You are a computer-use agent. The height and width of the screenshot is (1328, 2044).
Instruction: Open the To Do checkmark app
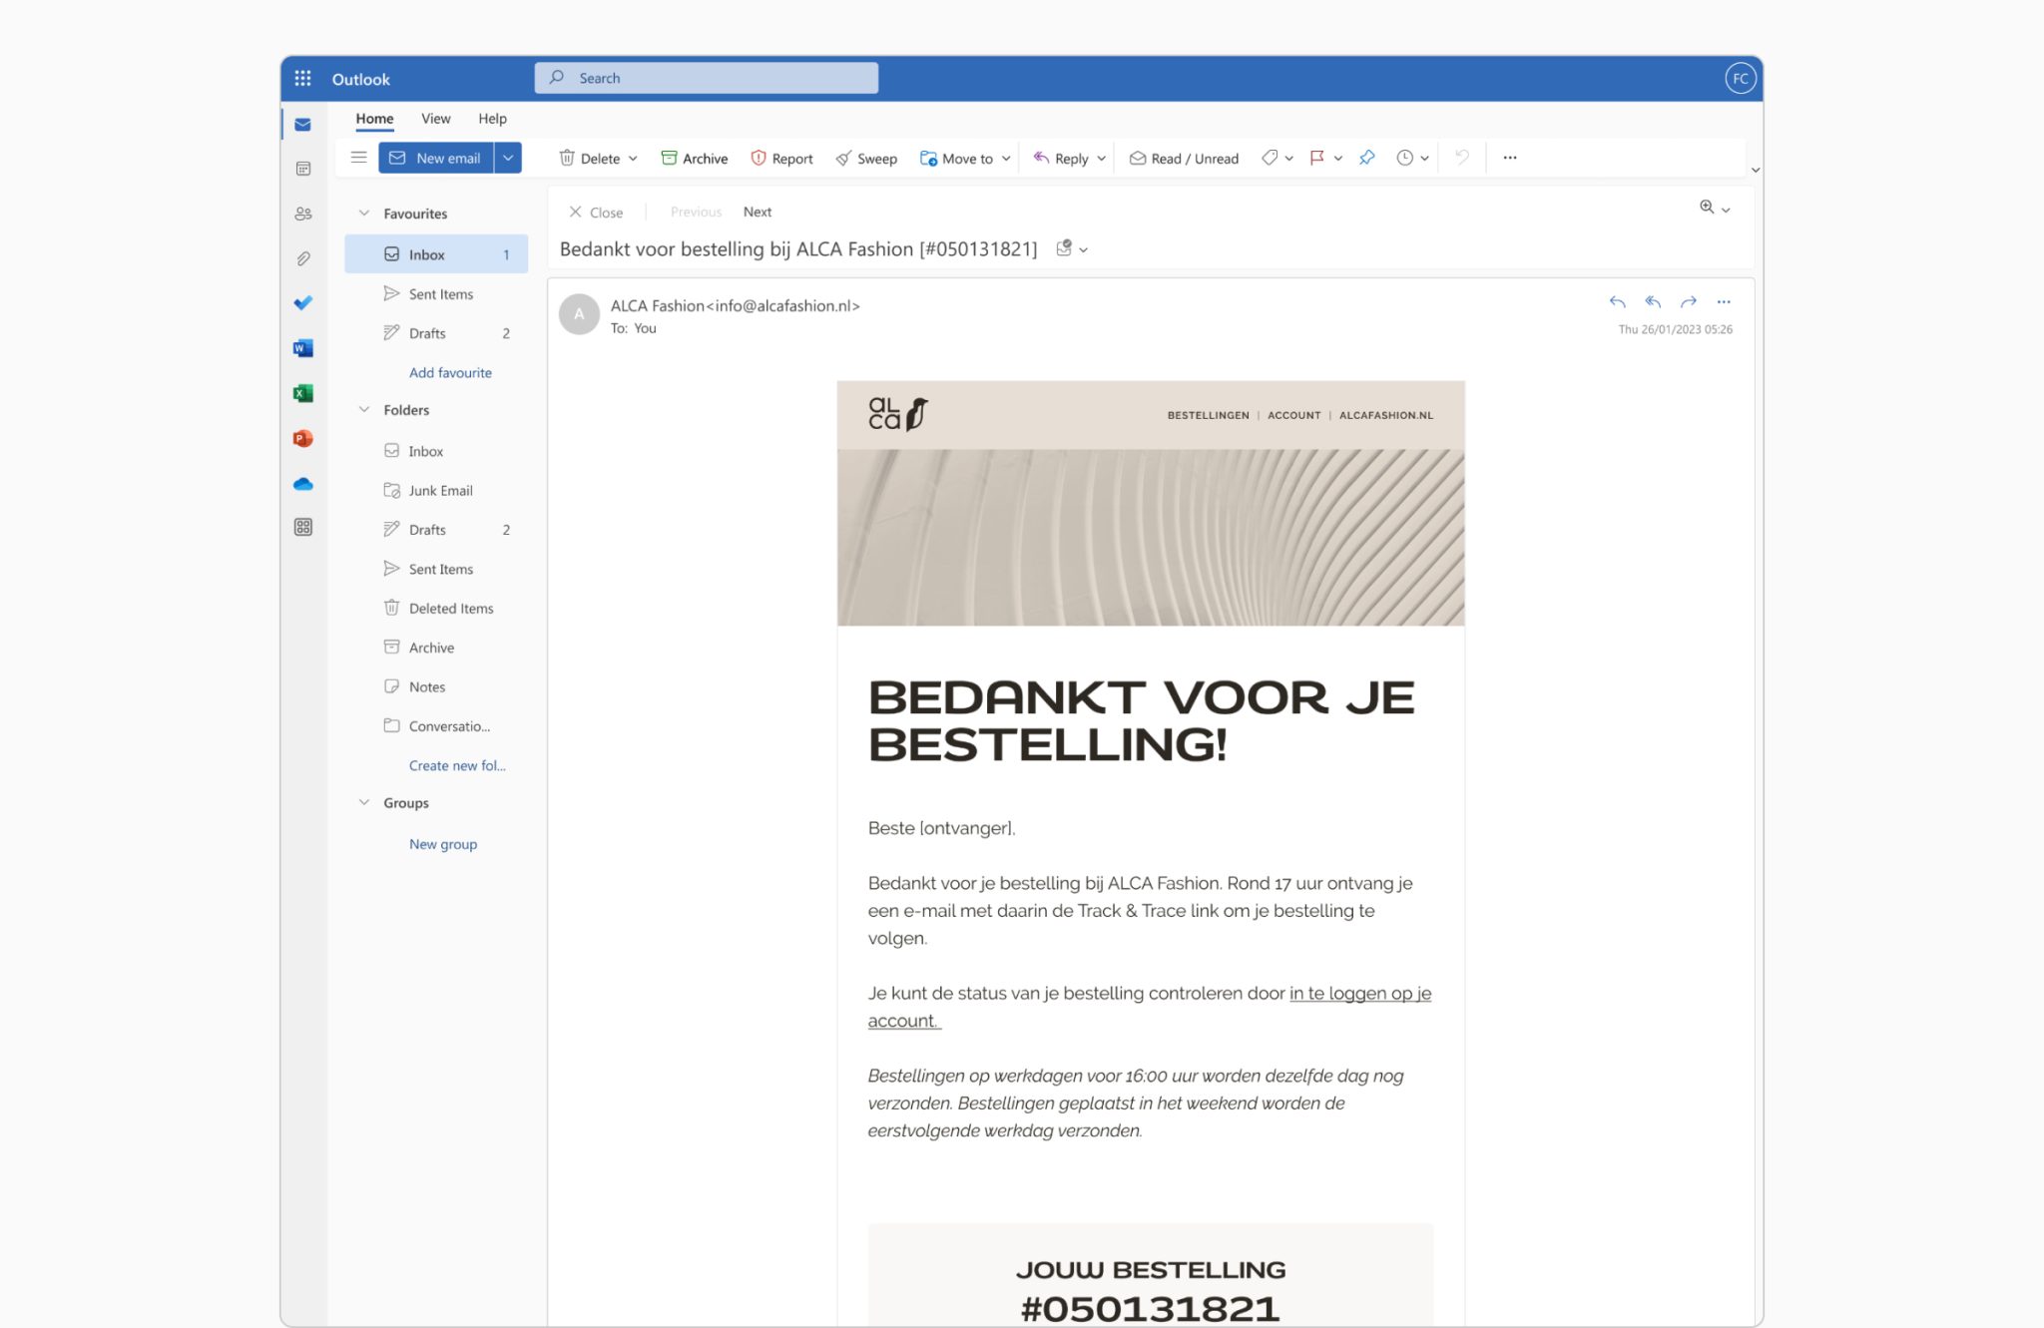303,303
